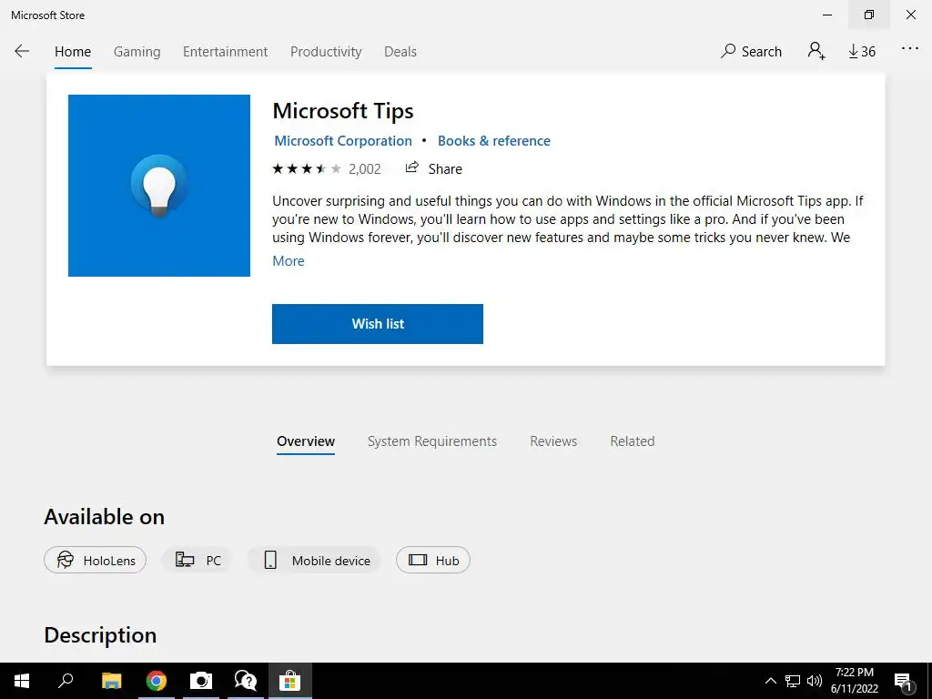The image size is (932, 699).
Task: Click the taskbar search icon
Action: 66,681
